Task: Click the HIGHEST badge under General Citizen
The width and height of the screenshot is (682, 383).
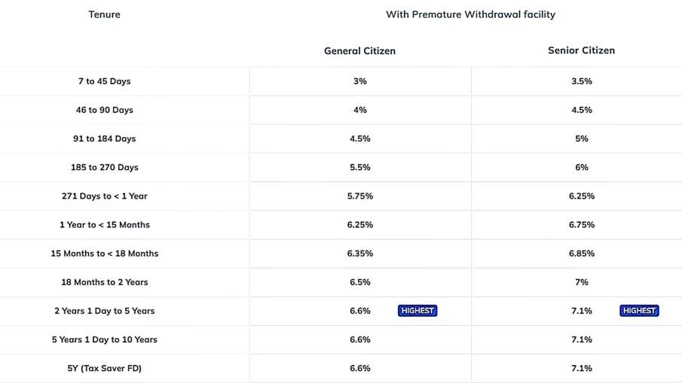Action: 417,311
